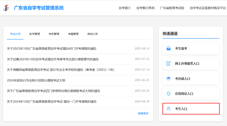The height and width of the screenshot is (126, 227).
Task: Click the site logo icon
Action: (6, 8)
